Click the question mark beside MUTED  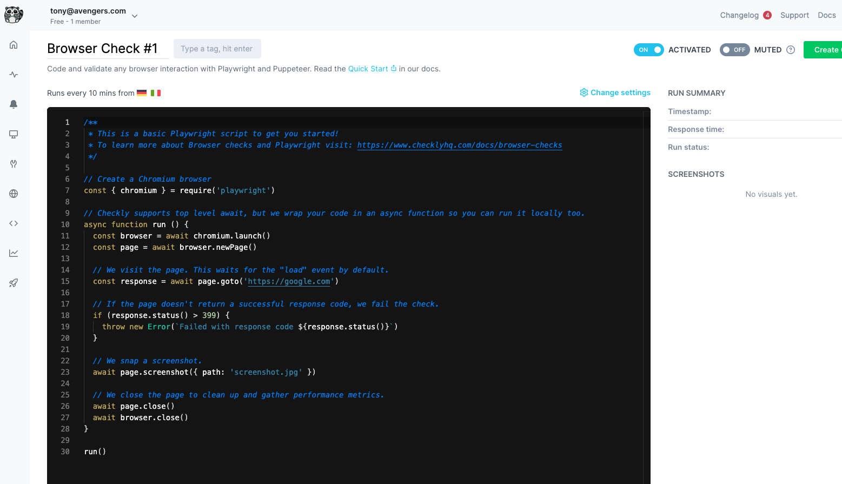tap(790, 49)
